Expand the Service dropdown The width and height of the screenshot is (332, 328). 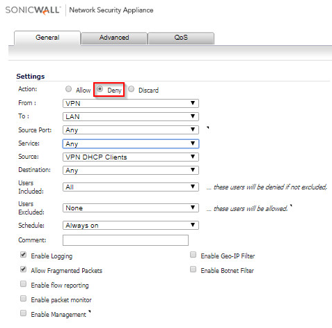click(x=131, y=143)
